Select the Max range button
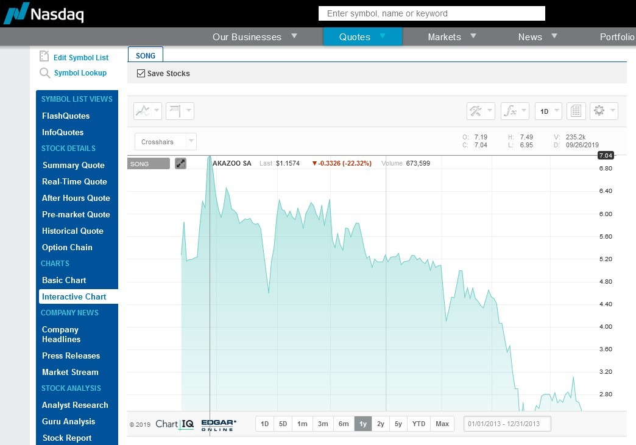 coord(442,424)
